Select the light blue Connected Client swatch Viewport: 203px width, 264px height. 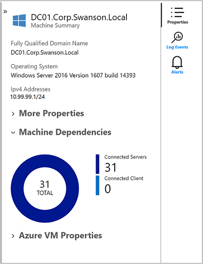(x=97, y=185)
